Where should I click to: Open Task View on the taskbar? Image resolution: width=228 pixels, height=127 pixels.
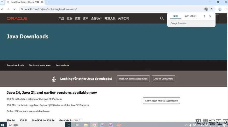click(x=77, y=125)
